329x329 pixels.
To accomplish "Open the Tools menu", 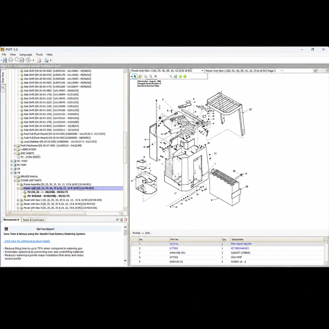I will click(39, 54).
